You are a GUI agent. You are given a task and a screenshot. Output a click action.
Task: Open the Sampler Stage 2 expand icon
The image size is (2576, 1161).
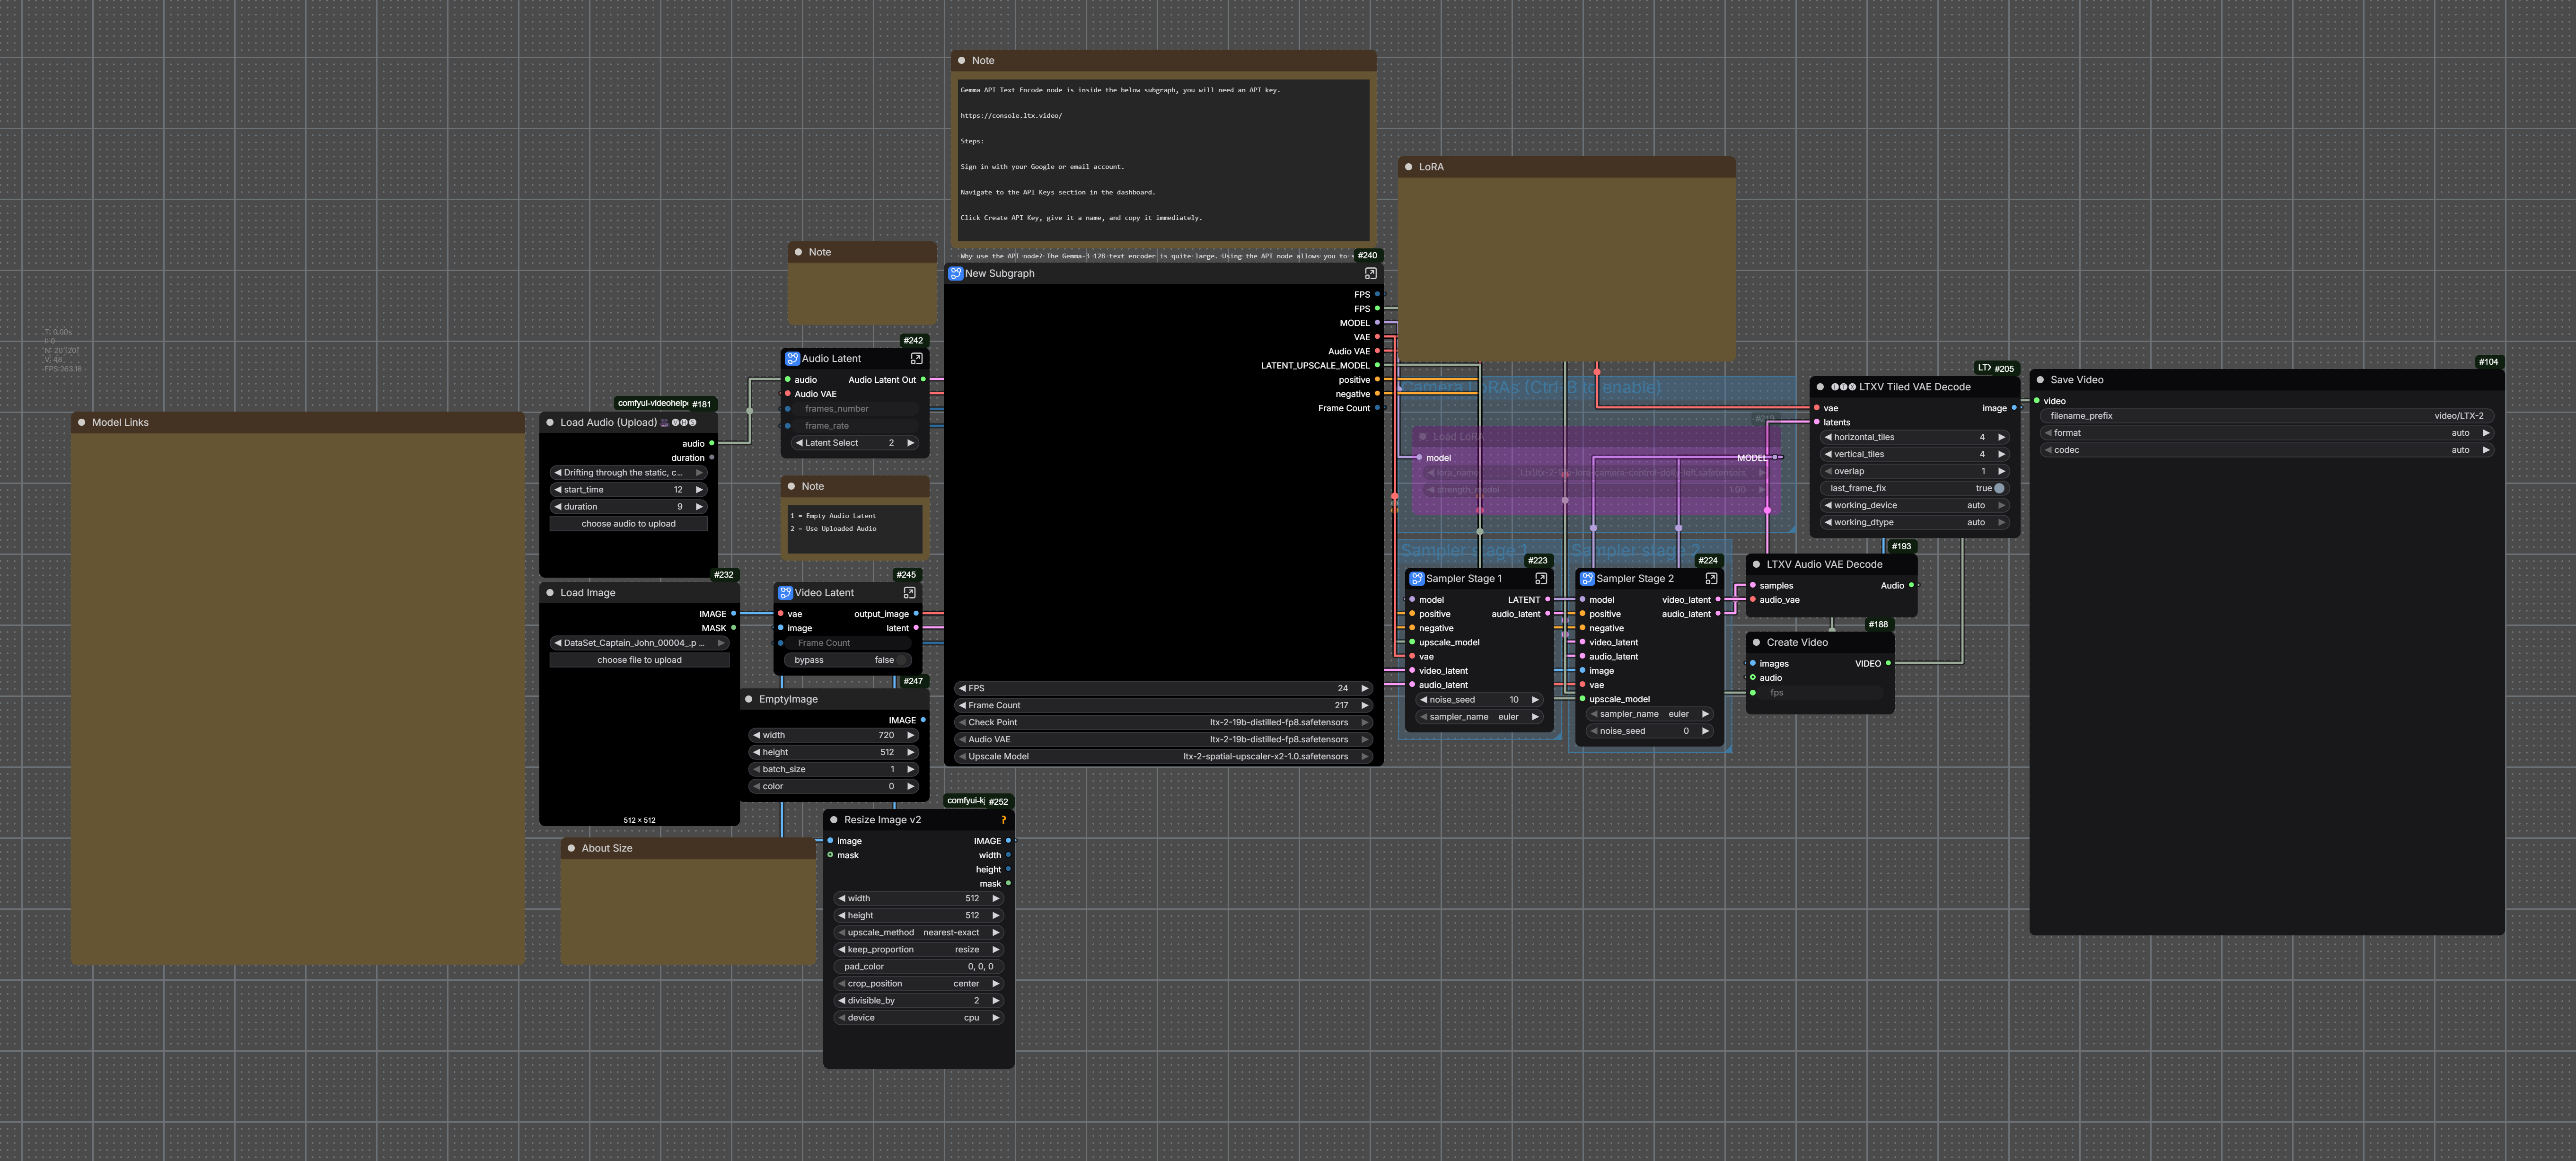click(1711, 578)
